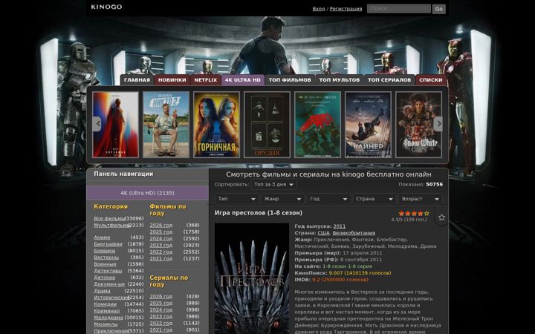
Task: Open Детективы category
Action: click(108, 271)
